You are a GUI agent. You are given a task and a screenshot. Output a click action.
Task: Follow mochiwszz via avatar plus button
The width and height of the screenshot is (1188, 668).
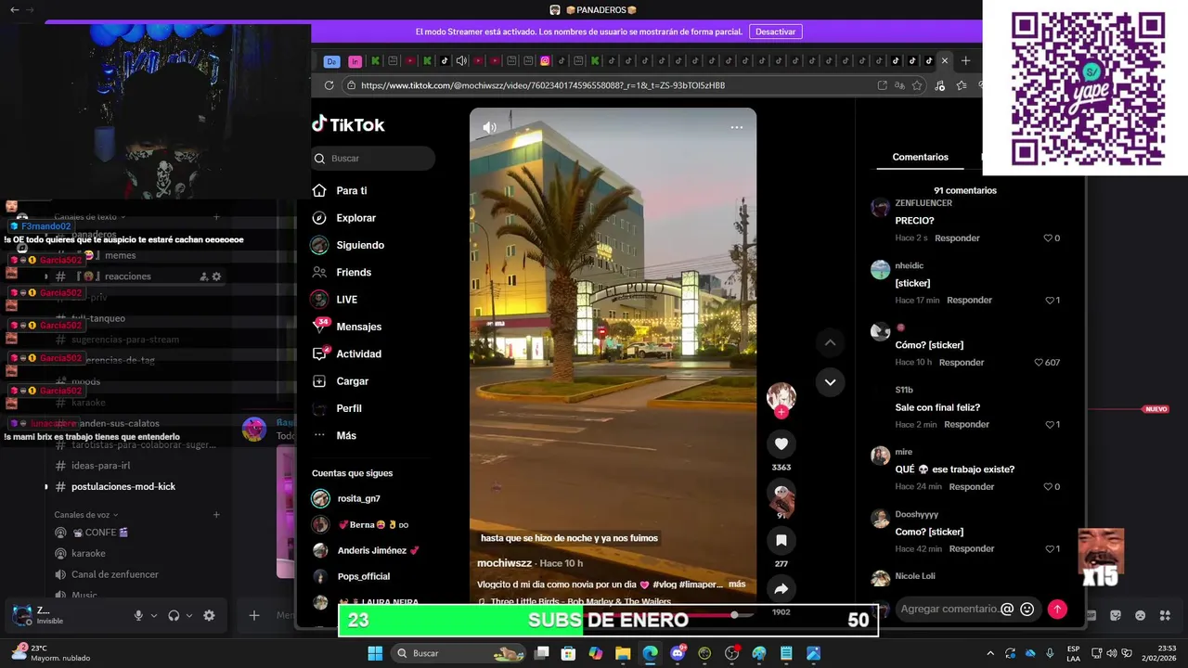coord(781,412)
